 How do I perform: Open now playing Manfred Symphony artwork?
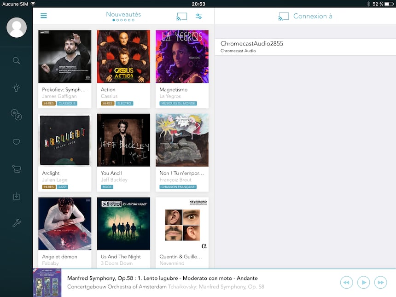point(47,283)
